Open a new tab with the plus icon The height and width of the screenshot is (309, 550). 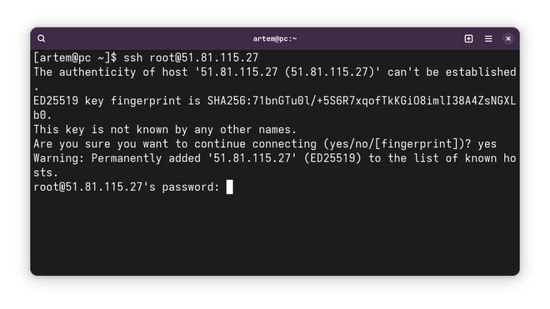pos(469,38)
